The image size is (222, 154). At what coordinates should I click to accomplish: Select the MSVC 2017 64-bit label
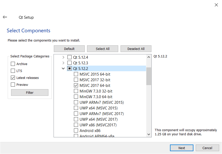[x=95, y=86]
